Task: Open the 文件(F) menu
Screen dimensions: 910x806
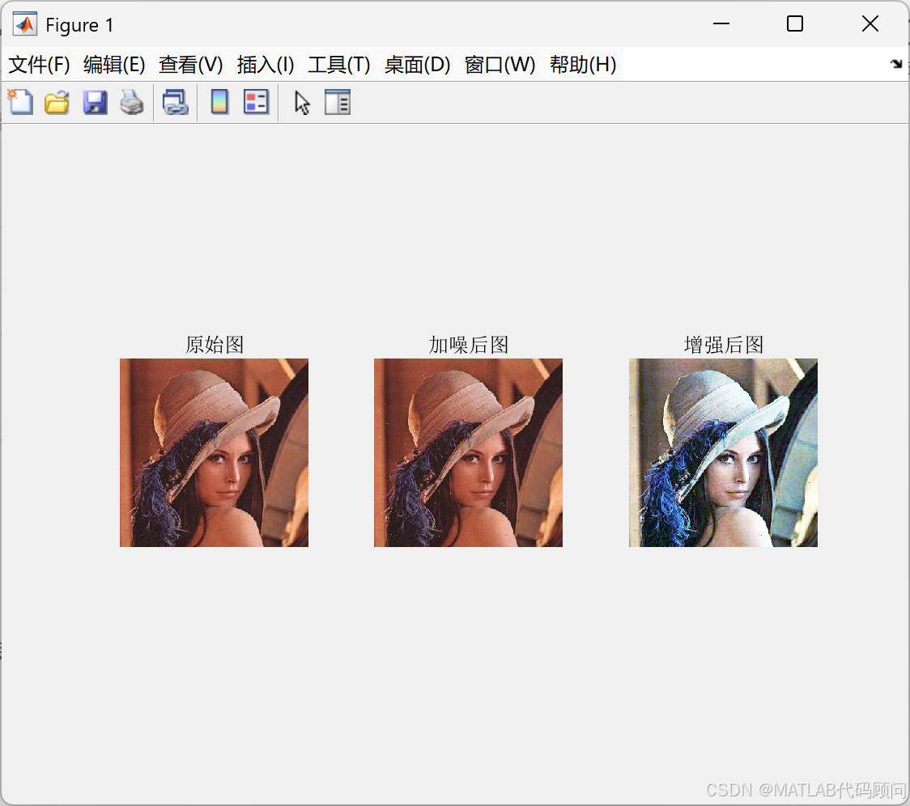Action: coord(39,65)
